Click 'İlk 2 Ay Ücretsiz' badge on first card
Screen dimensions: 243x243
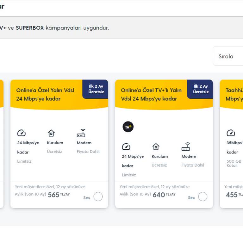pos(96,89)
